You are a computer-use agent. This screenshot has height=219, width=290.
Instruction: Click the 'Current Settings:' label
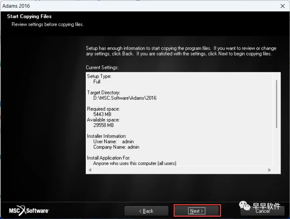click(102, 67)
